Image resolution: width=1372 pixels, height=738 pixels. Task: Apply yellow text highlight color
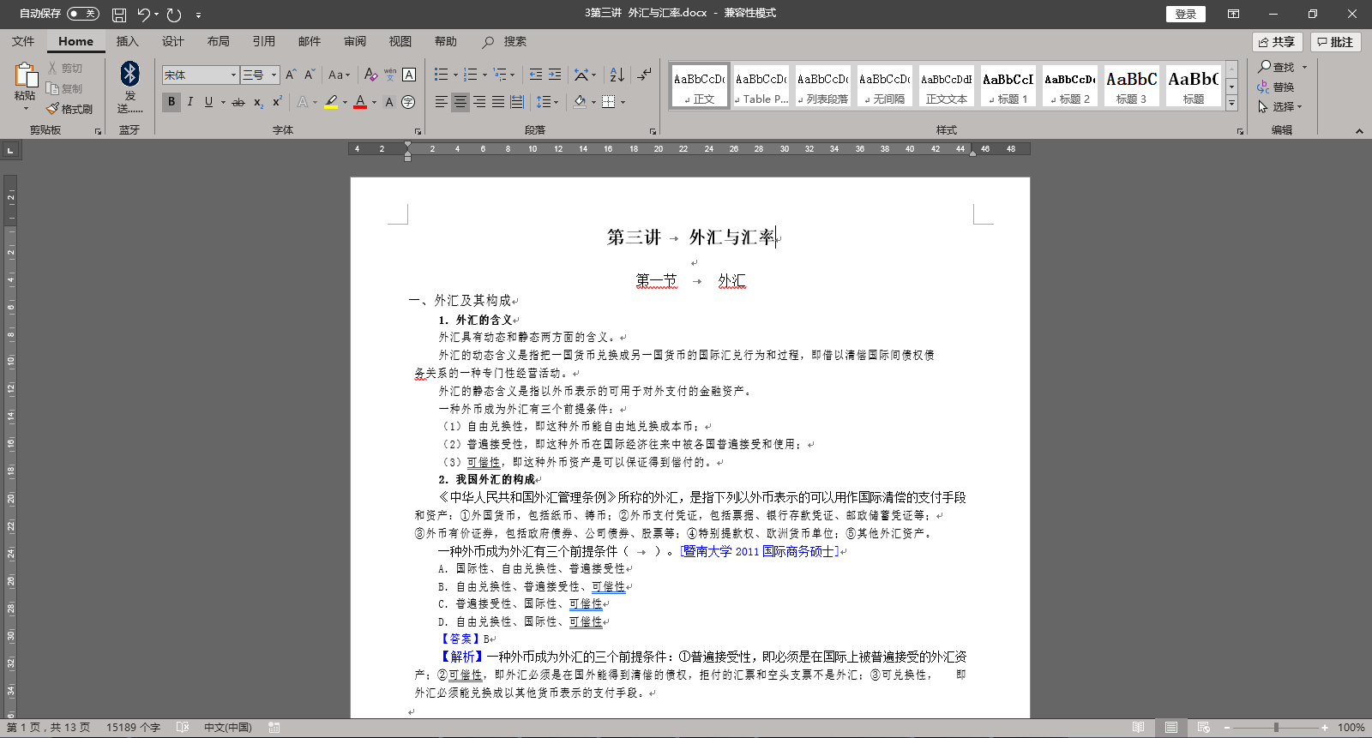click(331, 102)
